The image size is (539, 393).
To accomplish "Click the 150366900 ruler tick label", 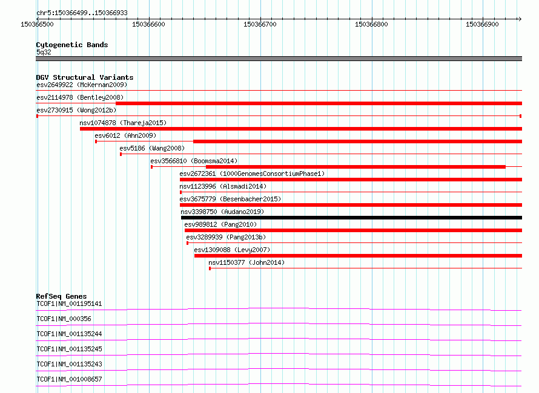I will coord(482,24).
